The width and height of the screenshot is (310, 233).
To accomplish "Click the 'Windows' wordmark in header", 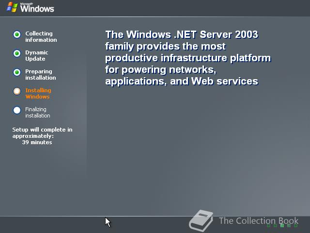I will [37, 9].
